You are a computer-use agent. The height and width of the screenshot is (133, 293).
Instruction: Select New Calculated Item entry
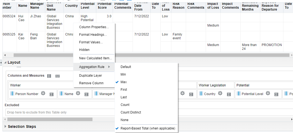click(94, 58)
